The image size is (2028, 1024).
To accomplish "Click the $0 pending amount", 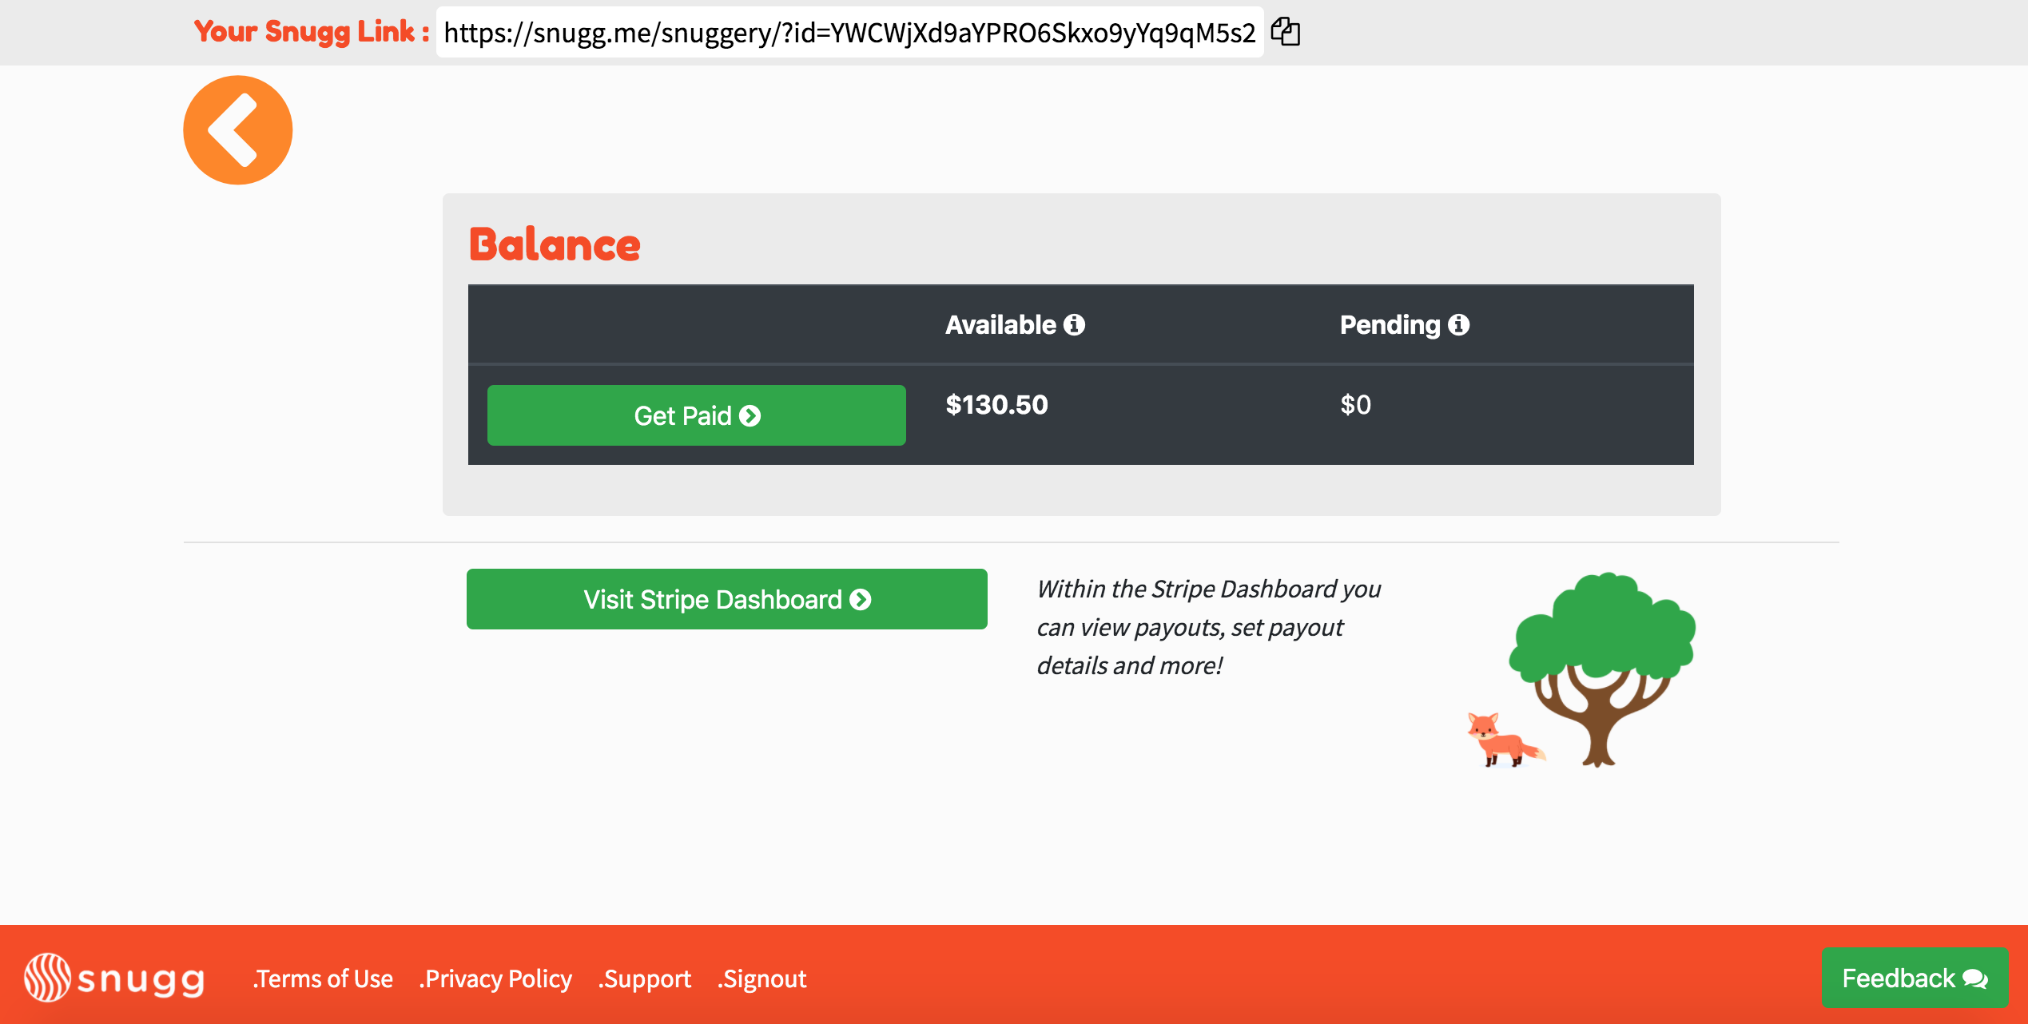I will [x=1355, y=405].
